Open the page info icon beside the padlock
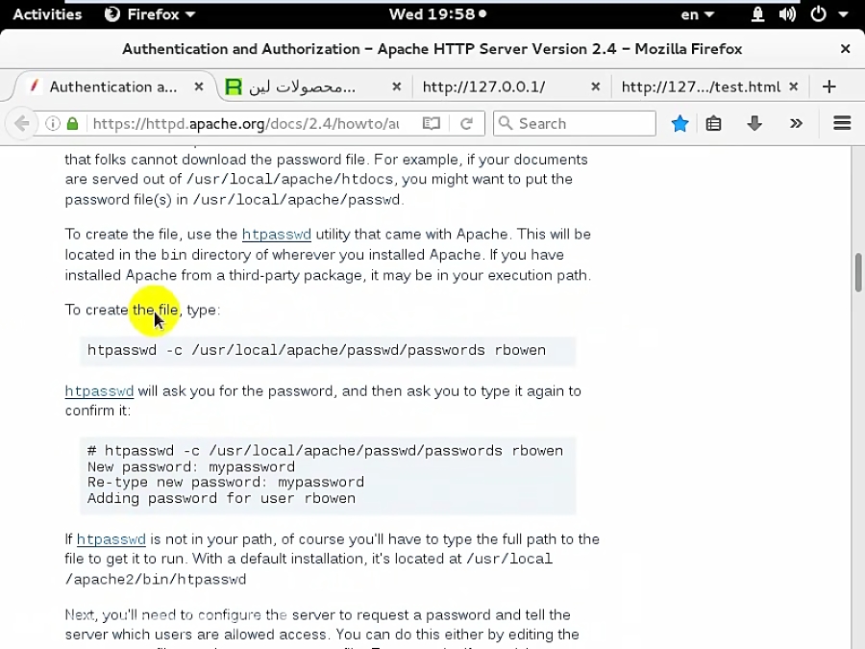 (x=54, y=123)
